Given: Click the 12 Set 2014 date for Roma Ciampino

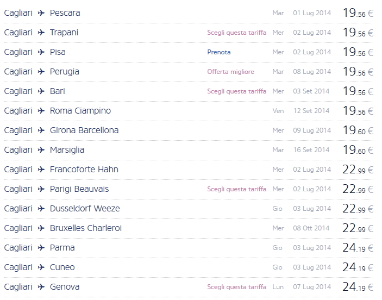Looking at the screenshot, I should click(311, 111).
